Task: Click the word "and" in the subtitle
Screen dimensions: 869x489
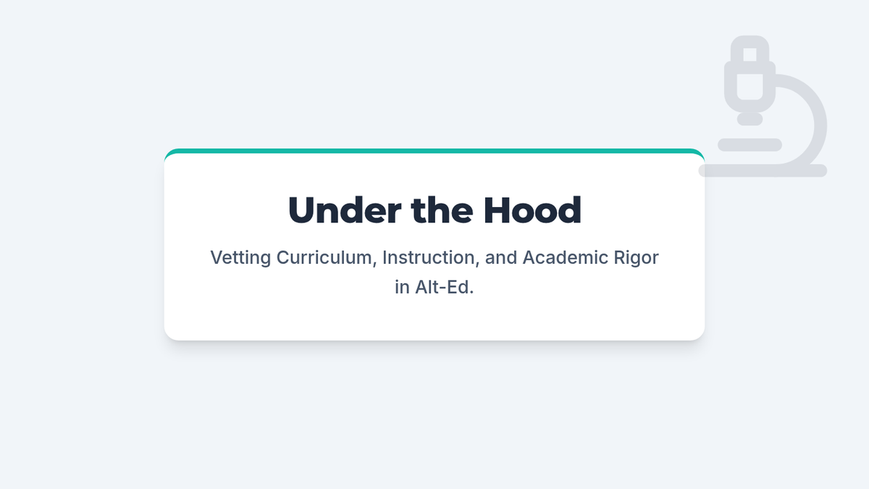Action: click(x=501, y=257)
